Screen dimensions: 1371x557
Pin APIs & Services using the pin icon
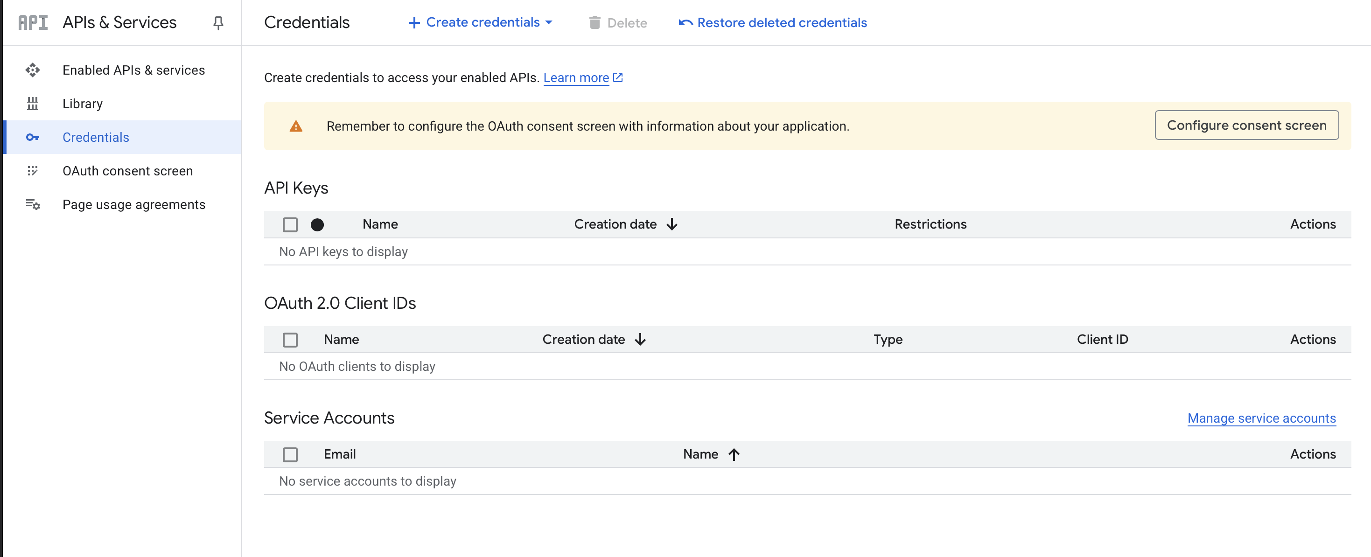pyautogui.click(x=218, y=22)
